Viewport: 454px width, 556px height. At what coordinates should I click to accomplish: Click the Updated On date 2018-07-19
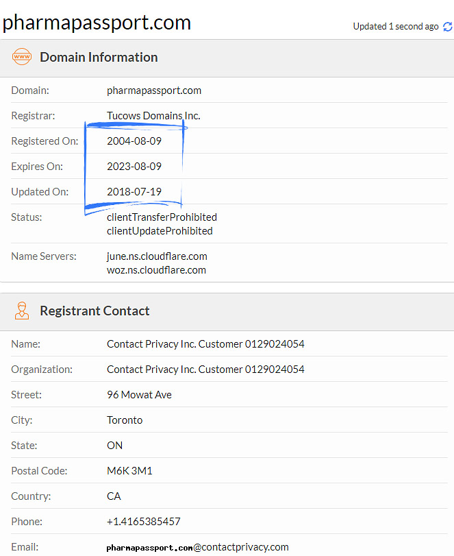pyautogui.click(x=134, y=192)
